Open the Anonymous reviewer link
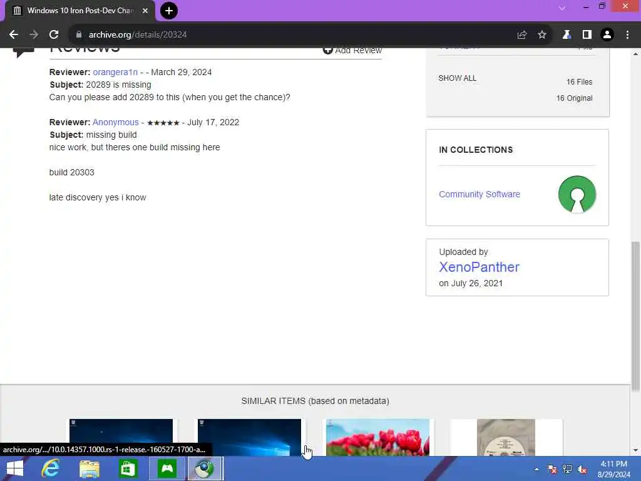 pyautogui.click(x=116, y=122)
